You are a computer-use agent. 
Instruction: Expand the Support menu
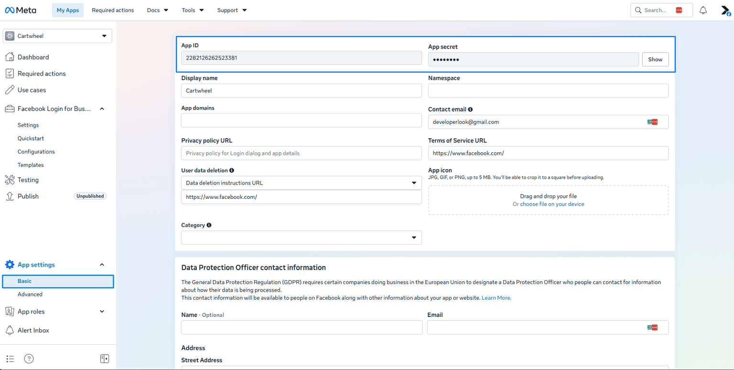pyautogui.click(x=232, y=10)
